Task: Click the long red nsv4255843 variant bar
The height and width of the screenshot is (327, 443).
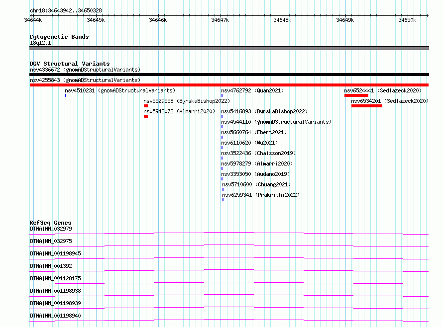Action: pos(229,85)
